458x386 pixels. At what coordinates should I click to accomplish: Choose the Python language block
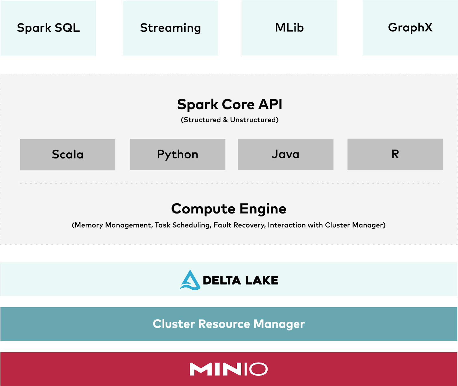tap(177, 154)
